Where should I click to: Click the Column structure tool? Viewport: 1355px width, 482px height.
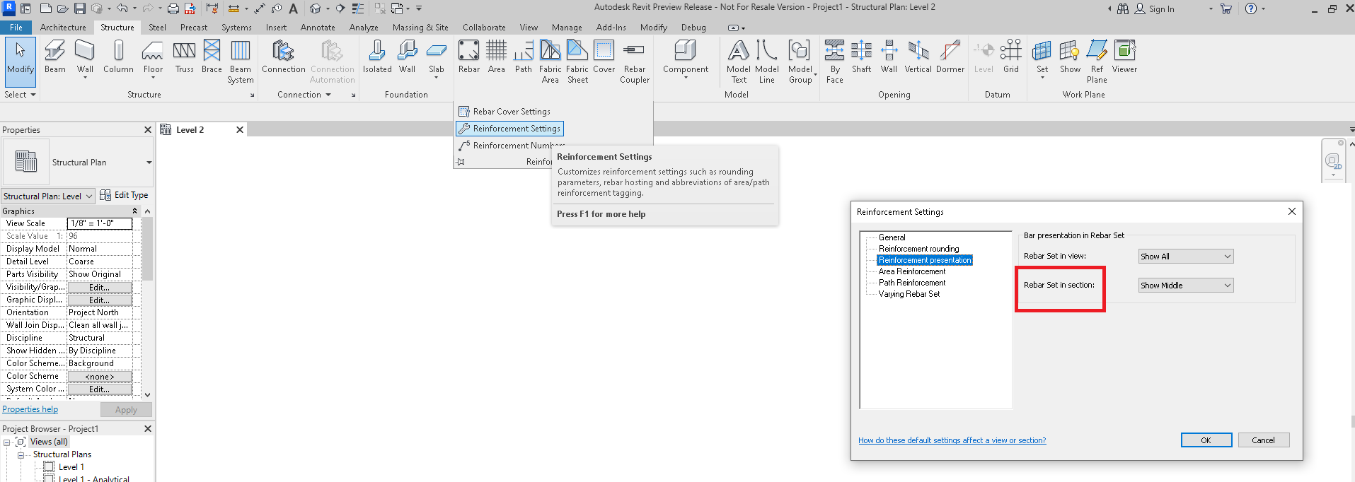coord(118,57)
